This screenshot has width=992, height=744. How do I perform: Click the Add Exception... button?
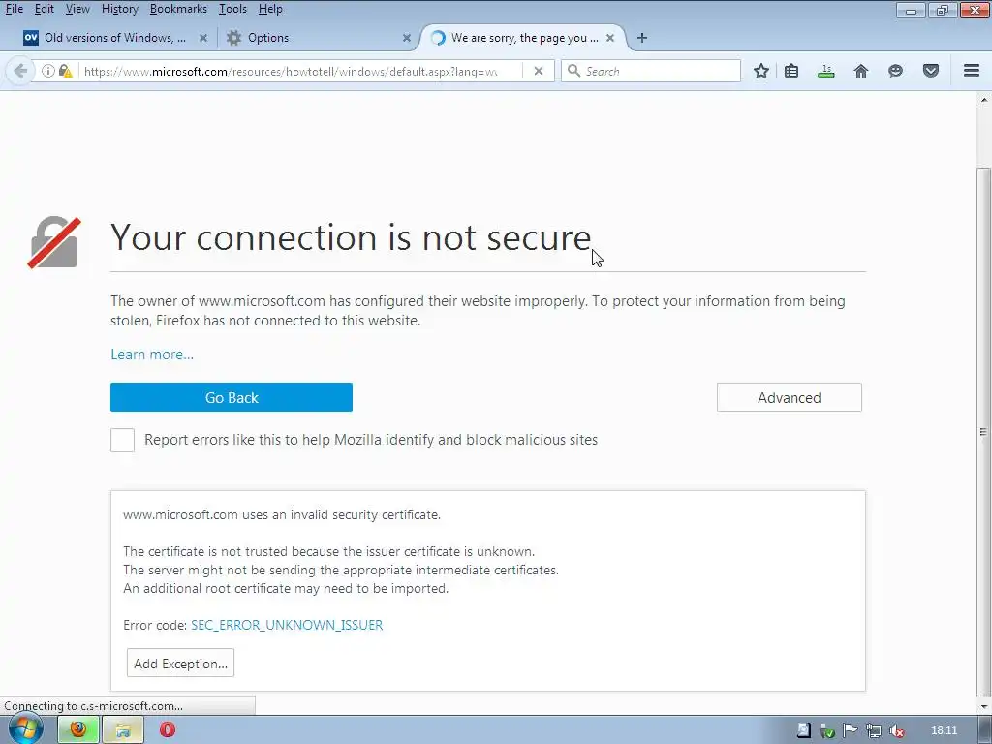point(180,663)
